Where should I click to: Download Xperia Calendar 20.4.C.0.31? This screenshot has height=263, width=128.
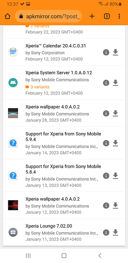pos(115,53)
